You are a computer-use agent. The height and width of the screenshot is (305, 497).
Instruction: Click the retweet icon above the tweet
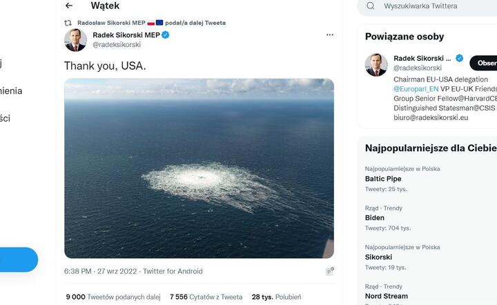68,23
